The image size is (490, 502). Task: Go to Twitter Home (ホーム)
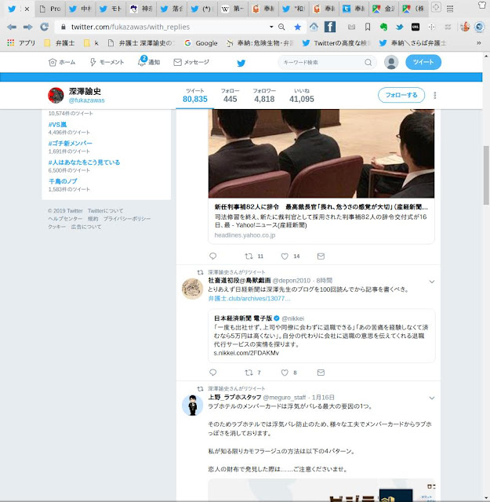(62, 62)
